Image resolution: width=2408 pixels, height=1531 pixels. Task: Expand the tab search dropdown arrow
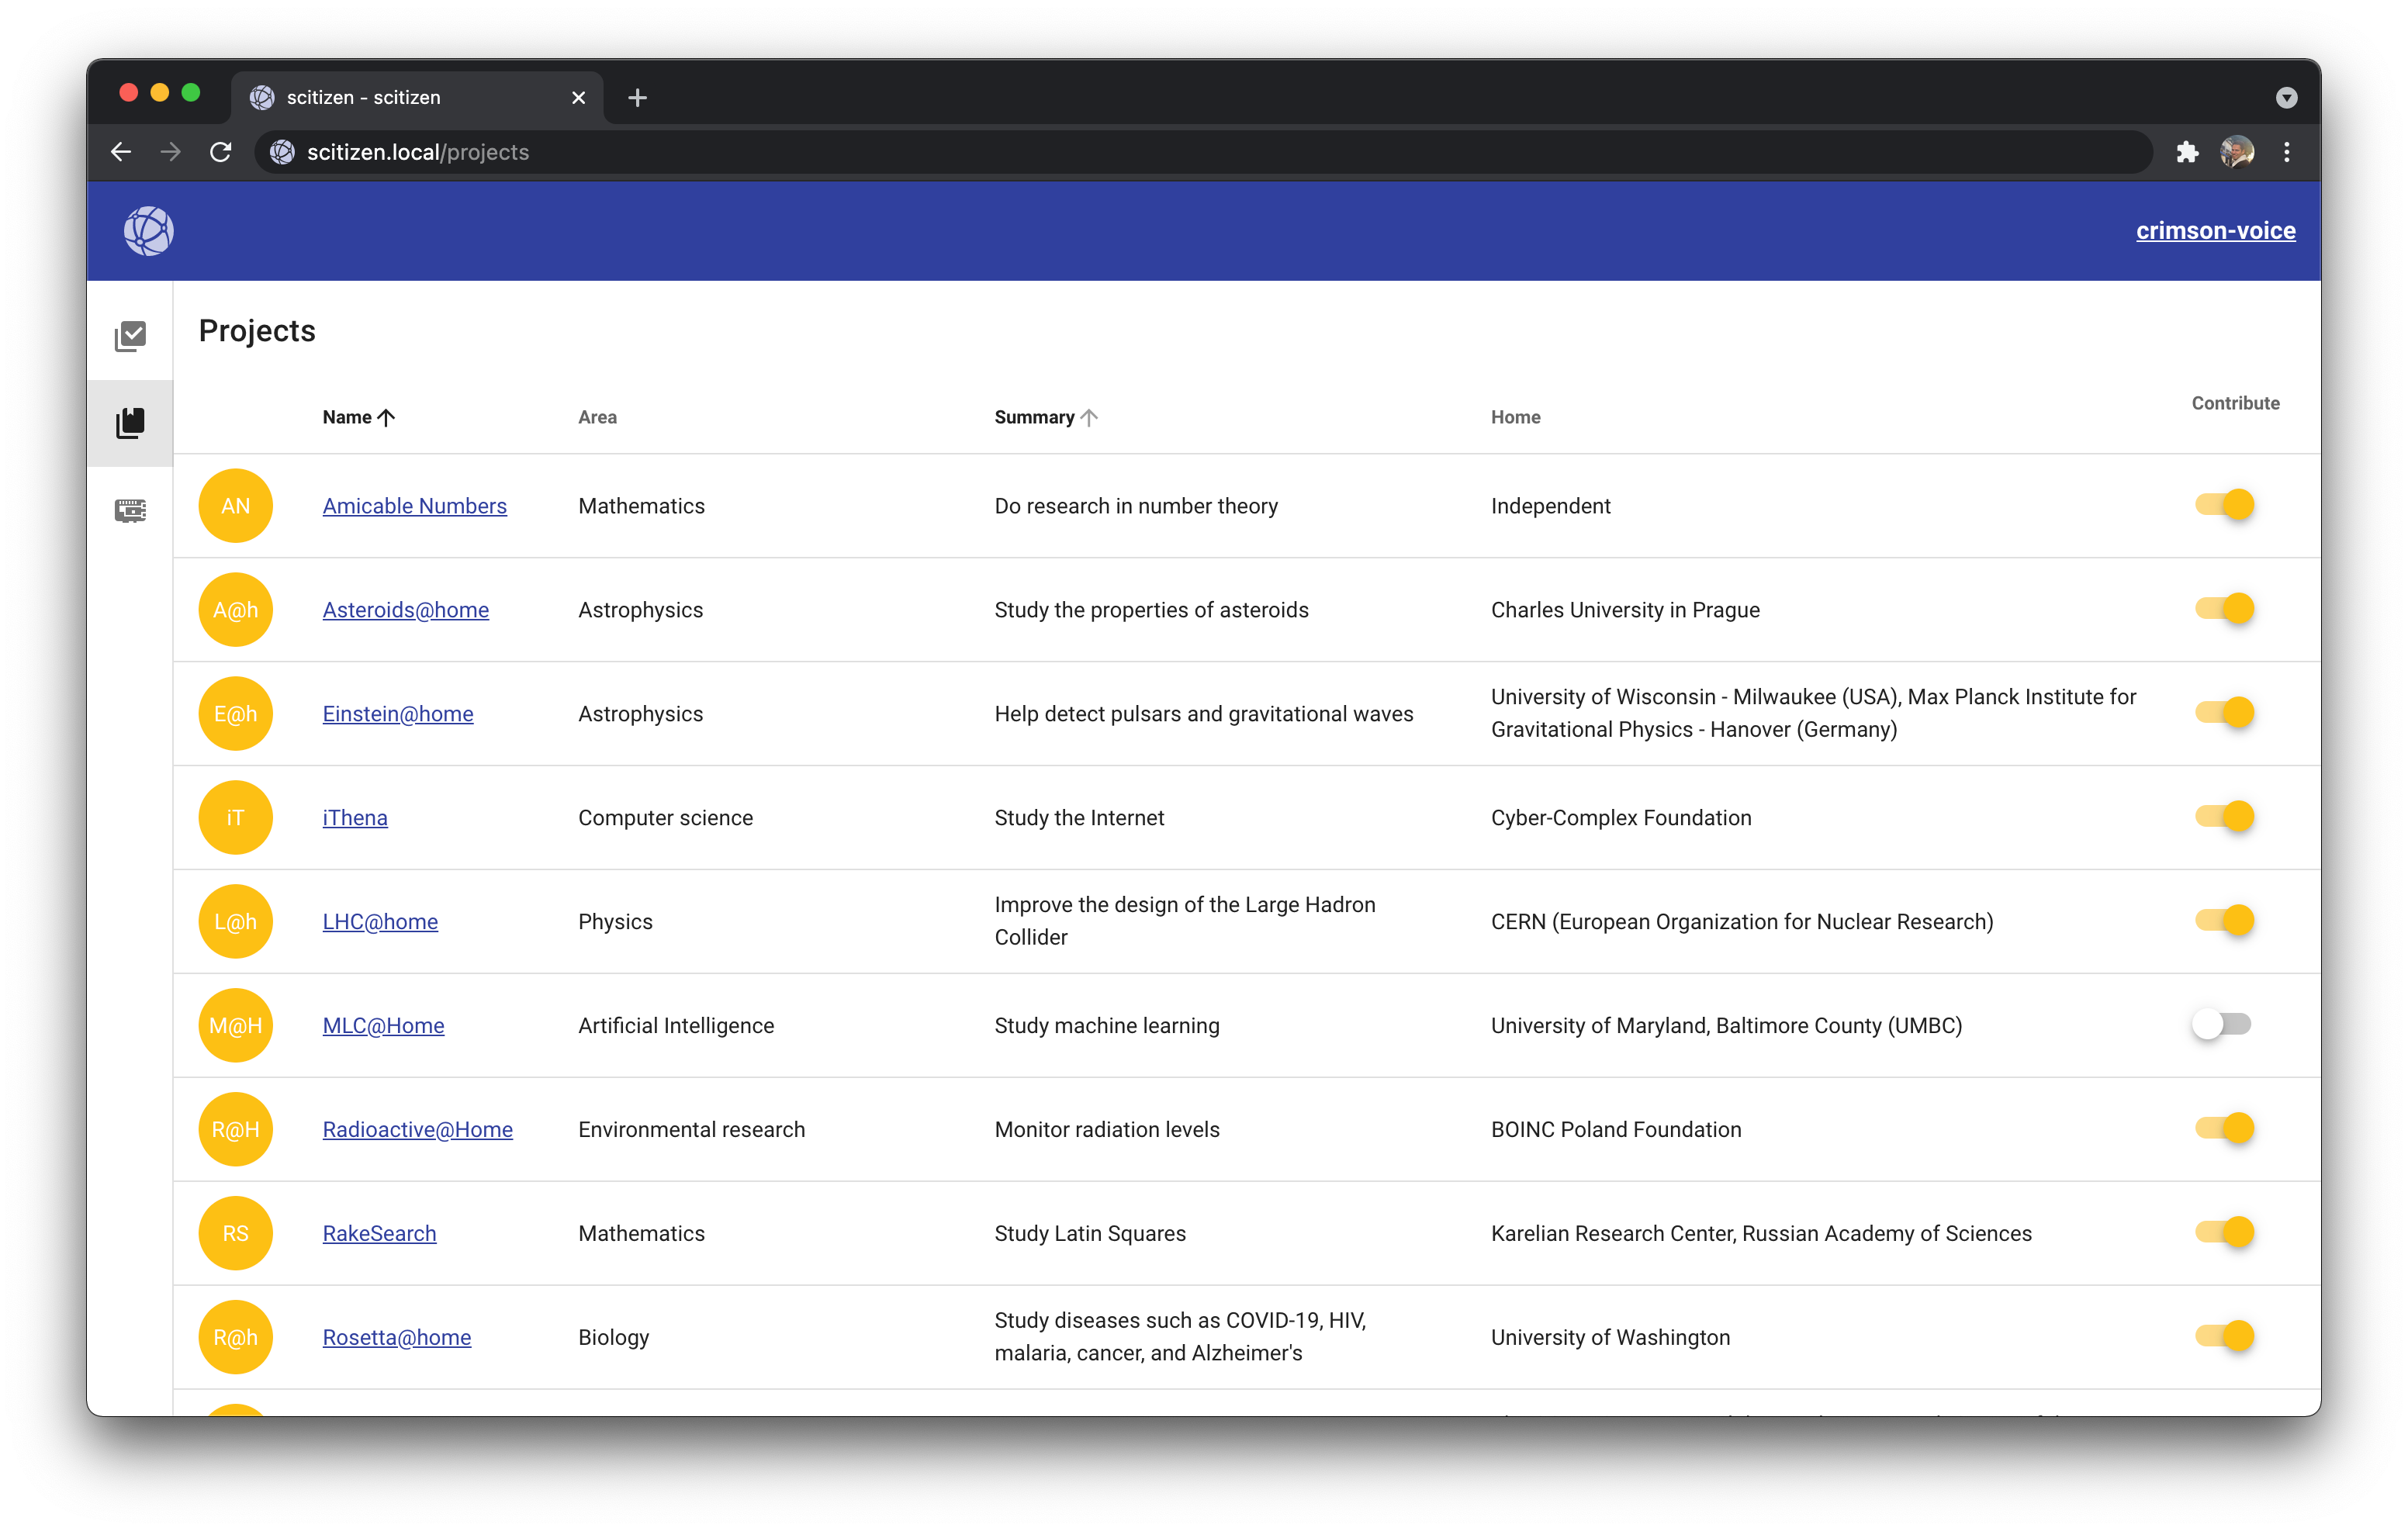tap(2286, 97)
